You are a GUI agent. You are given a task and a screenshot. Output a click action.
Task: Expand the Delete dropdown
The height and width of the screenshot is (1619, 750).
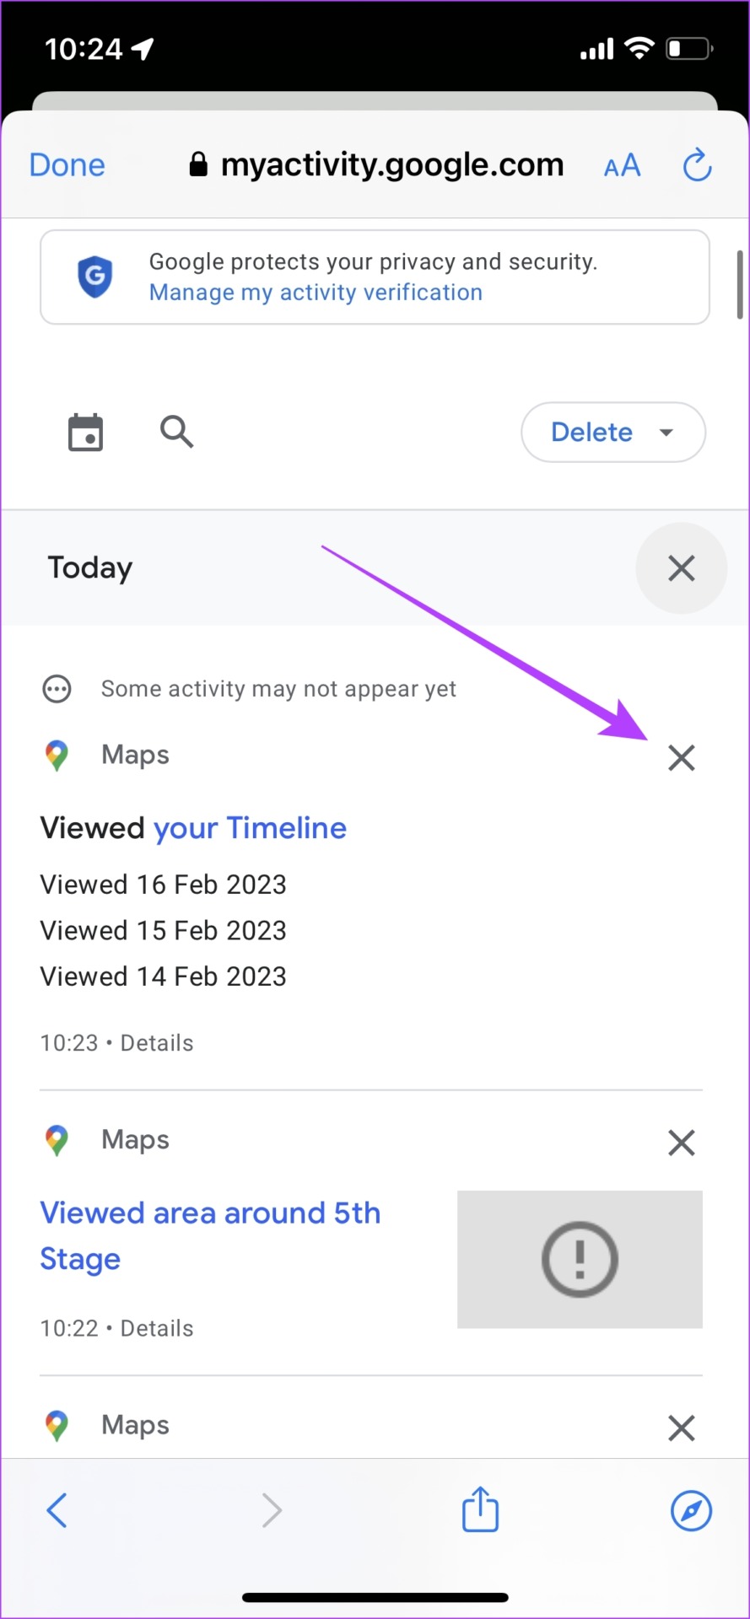click(x=613, y=433)
